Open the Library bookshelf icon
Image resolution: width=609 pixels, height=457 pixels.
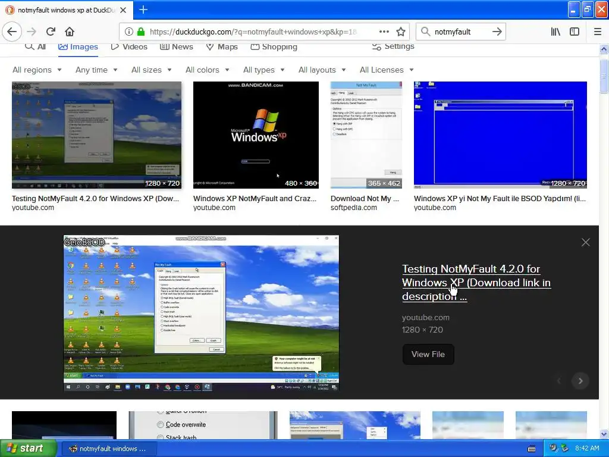[555, 32]
